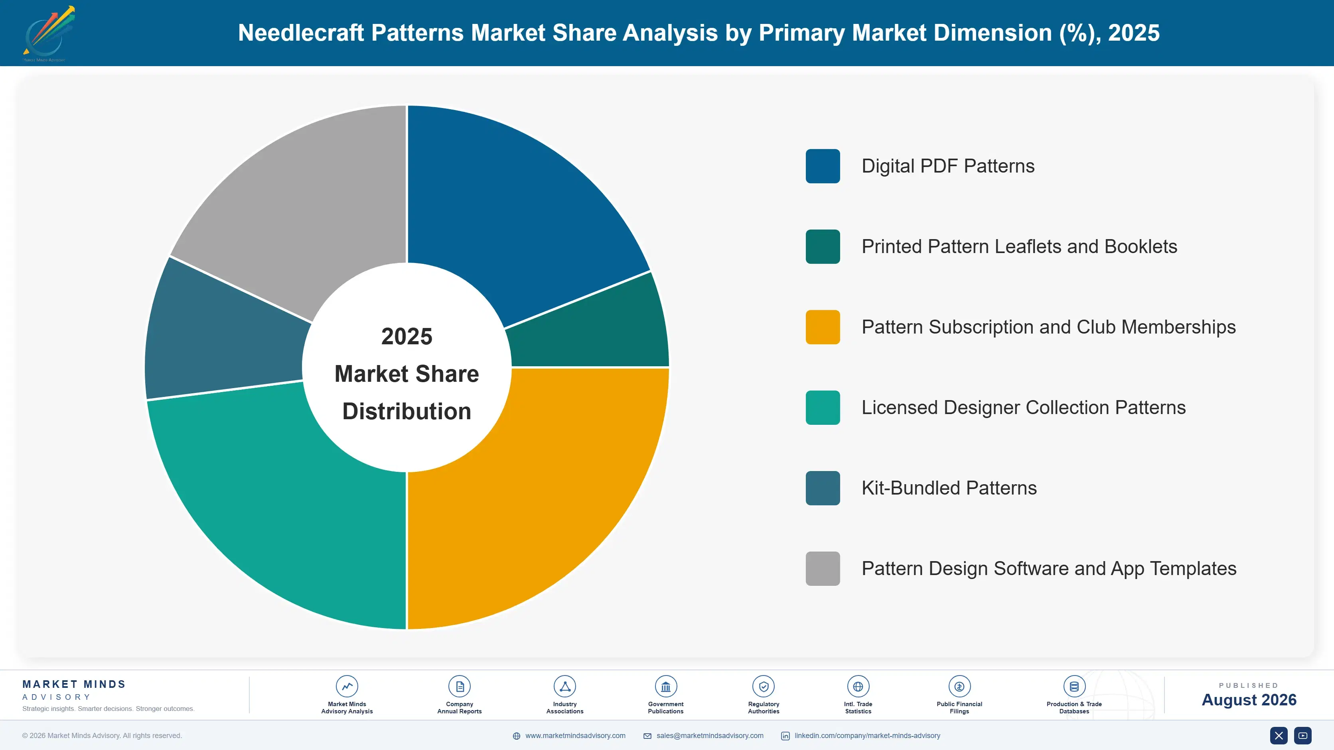Open the X social media icon
This screenshot has width=1334, height=750.
click(x=1279, y=736)
